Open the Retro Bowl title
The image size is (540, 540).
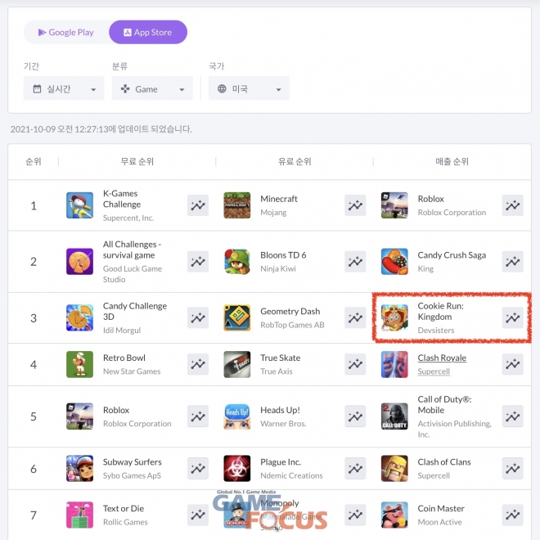click(124, 358)
